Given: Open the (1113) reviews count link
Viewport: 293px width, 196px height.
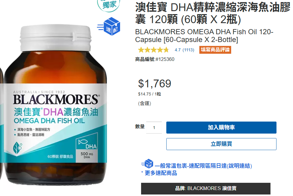Looking at the screenshot, I should pos(188,50).
